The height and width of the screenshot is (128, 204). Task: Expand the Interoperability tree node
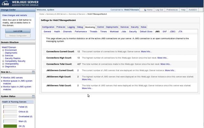tap(3, 64)
